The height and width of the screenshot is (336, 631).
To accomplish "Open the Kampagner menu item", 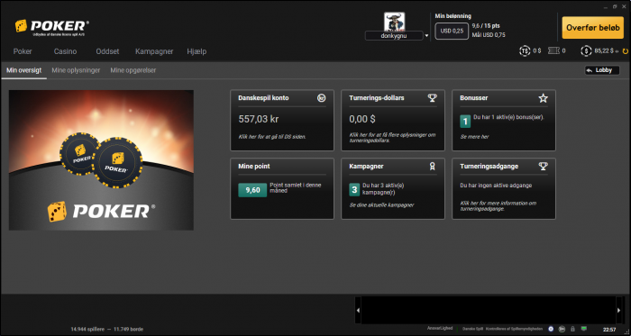I will tap(154, 51).
